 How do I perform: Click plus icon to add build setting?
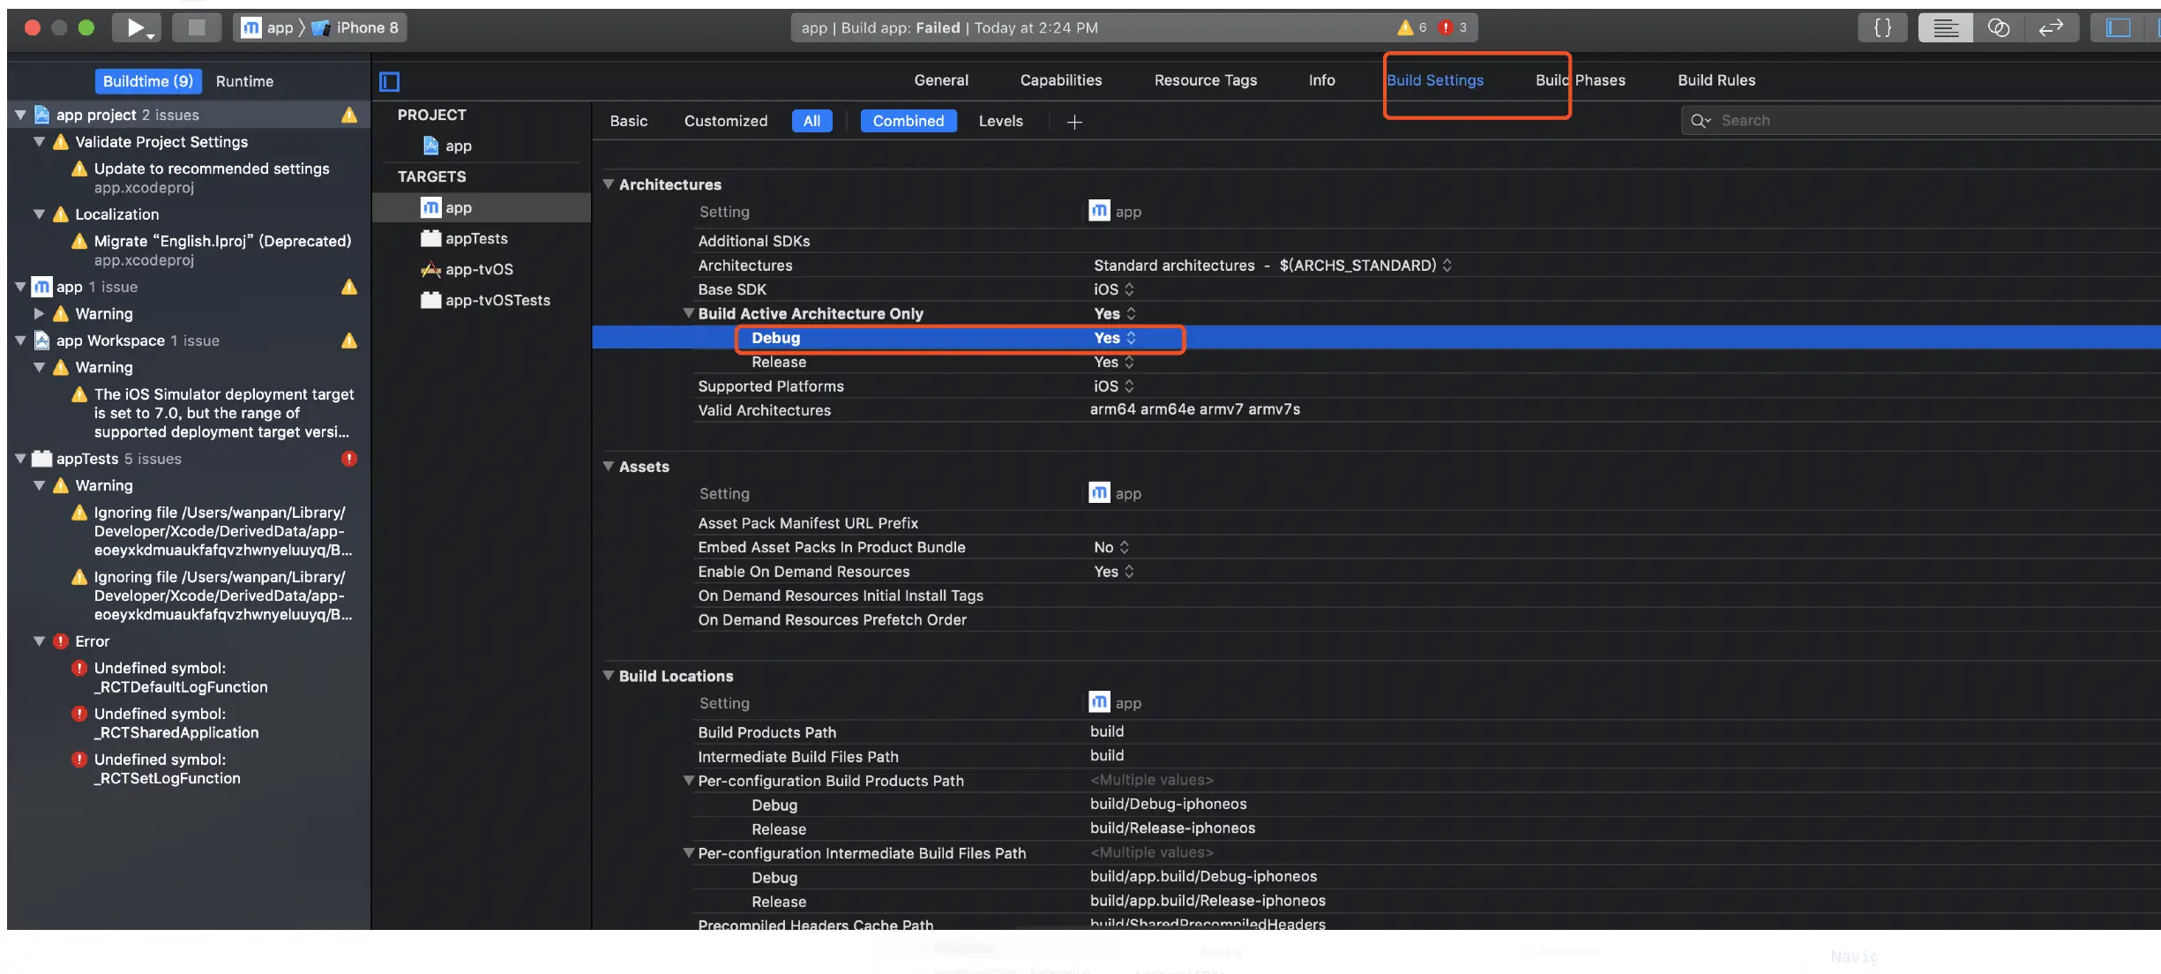click(x=1074, y=122)
